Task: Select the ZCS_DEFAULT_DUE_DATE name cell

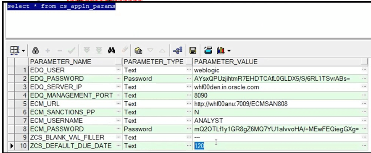Action: (75, 146)
